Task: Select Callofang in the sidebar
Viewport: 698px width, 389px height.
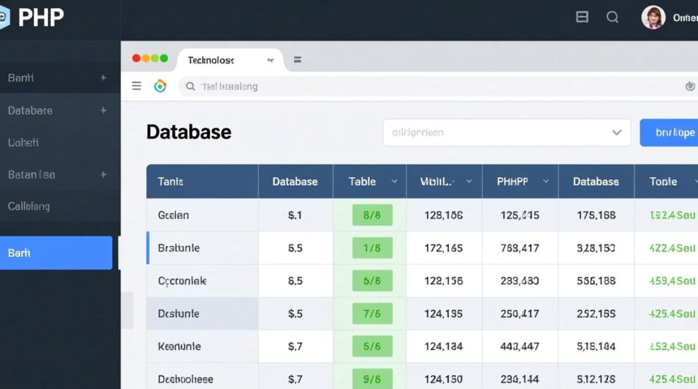Action: [x=29, y=206]
